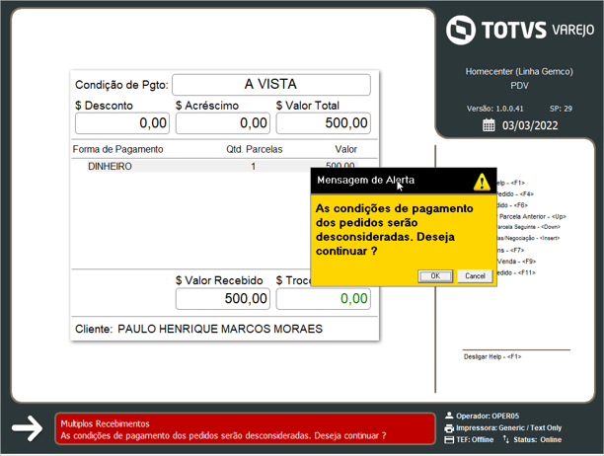The height and width of the screenshot is (456, 604).
Task: Click the operator person icon
Action: coord(449,416)
